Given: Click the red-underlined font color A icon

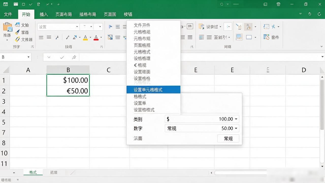Looking at the screenshot, I should (x=96, y=38).
